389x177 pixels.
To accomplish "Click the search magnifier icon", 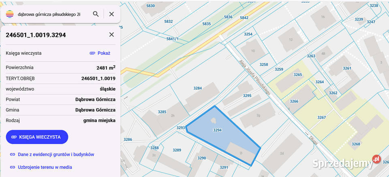I will (96, 14).
